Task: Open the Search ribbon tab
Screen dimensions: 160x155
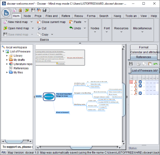Action: 104,16
